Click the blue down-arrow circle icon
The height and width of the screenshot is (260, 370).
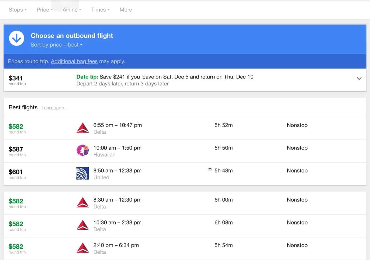coord(16,38)
